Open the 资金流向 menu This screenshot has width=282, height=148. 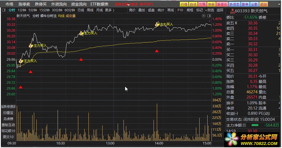pos(79,4)
